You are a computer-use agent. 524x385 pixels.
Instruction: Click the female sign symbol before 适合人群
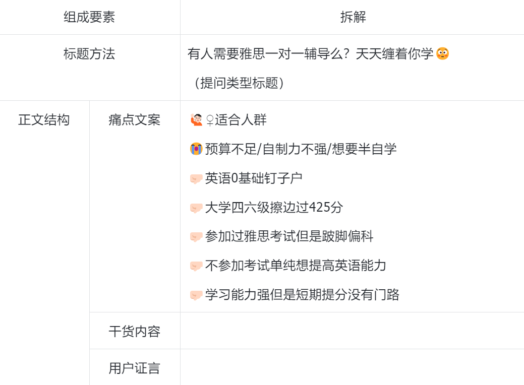(210, 120)
